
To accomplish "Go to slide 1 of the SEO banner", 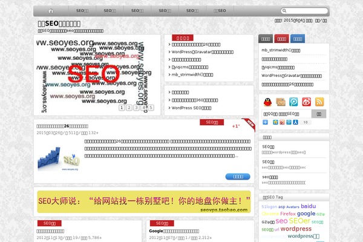I will [122, 108].
